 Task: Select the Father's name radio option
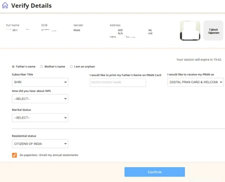coord(13,67)
